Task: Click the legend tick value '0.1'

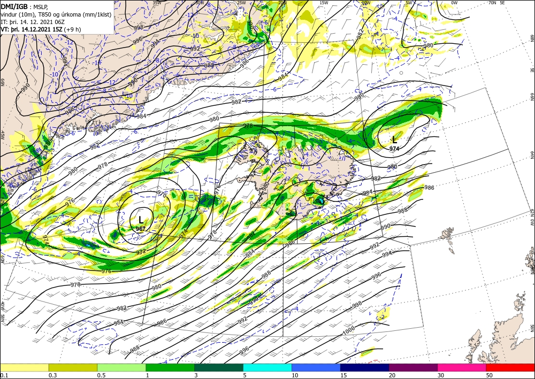Action: (x=4, y=375)
